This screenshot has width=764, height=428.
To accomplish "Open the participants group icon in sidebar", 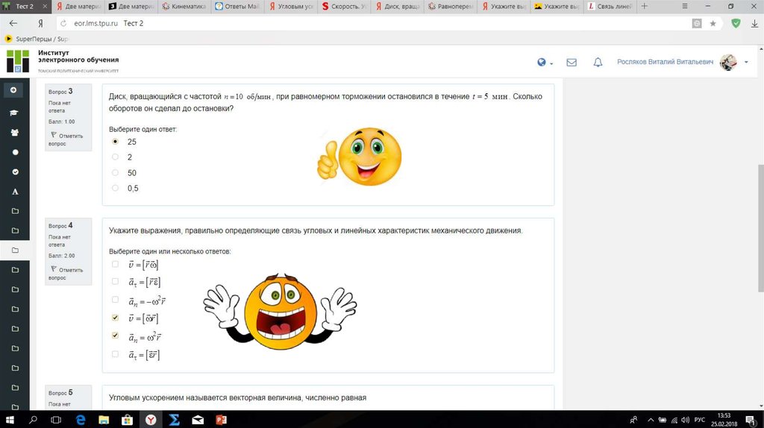I will 15,133.
